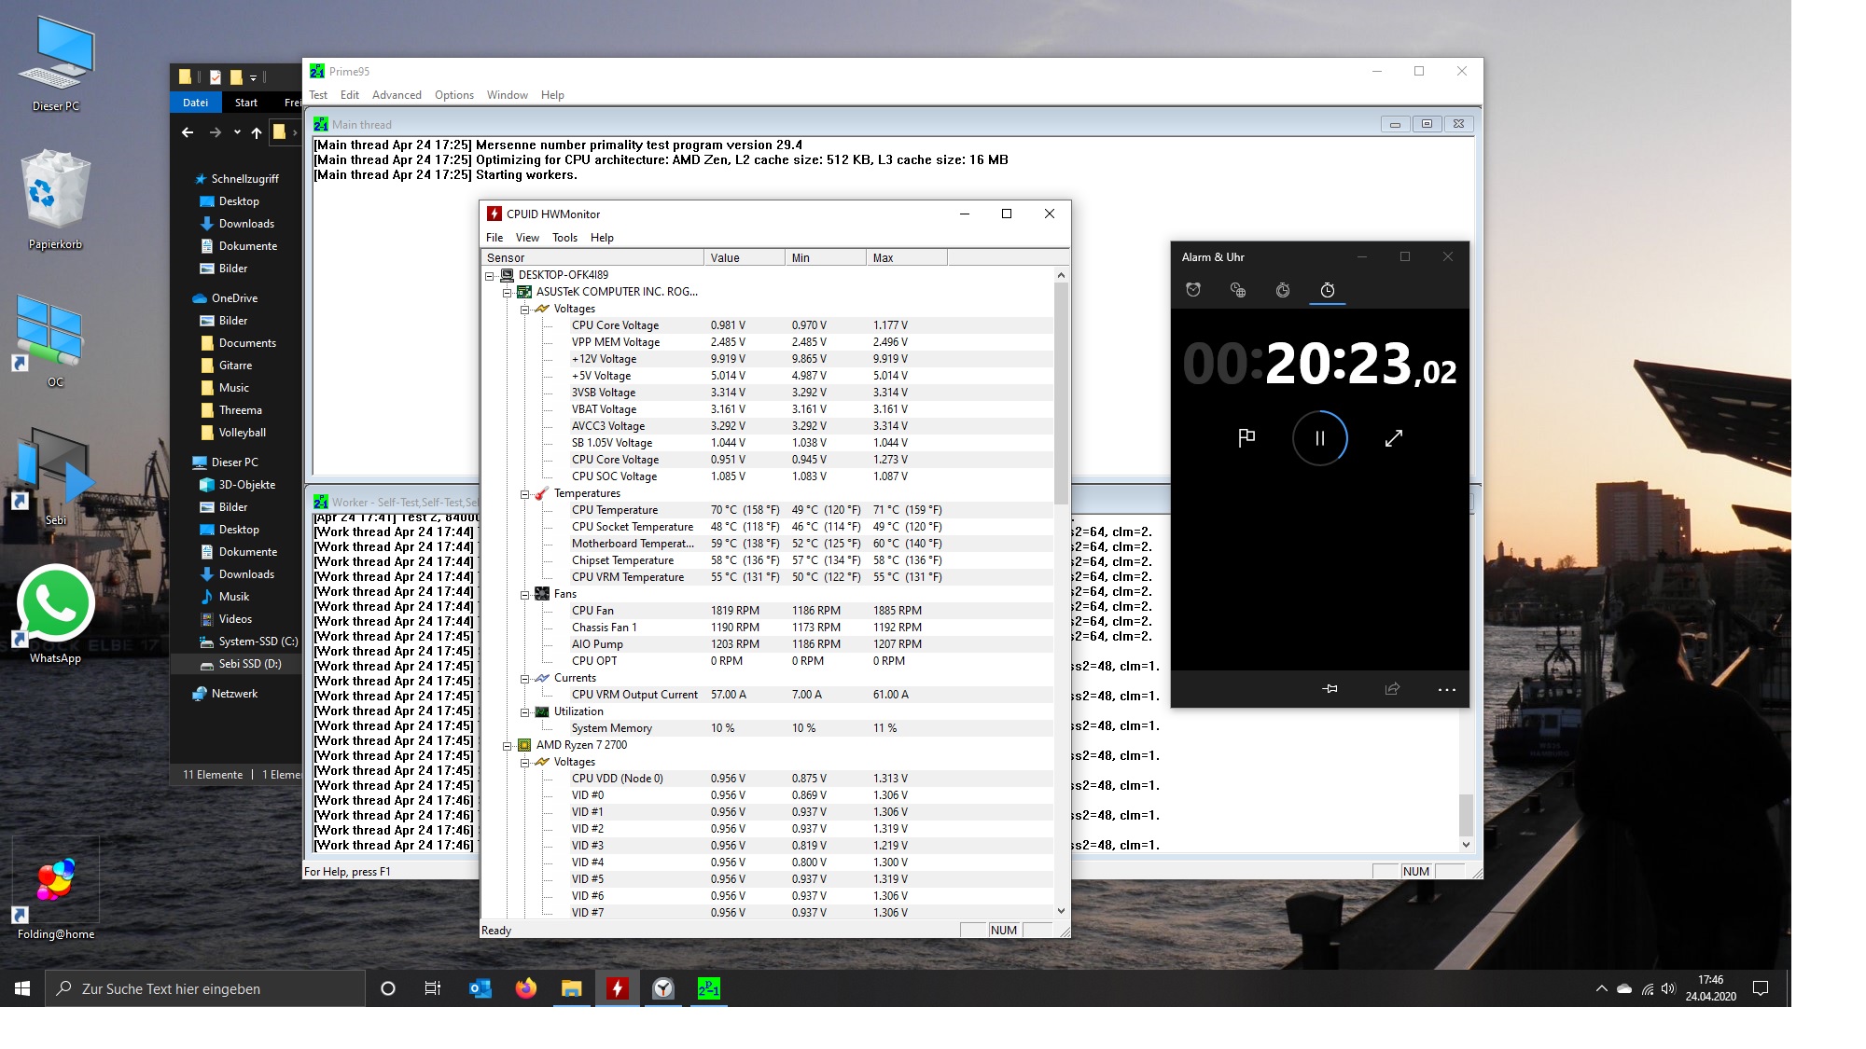This screenshot has width=1866, height=1049.
Task: Open the Timer icon tab
Action: click(1283, 290)
